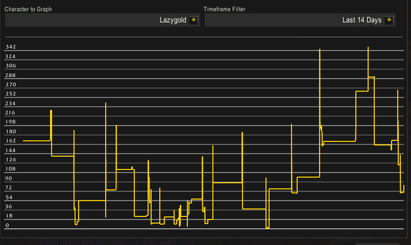411x245 pixels.
Task: Select the 0 baseline axis label
Action: click(x=7, y=225)
